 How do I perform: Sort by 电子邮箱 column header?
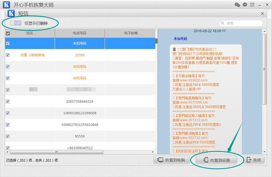point(131,33)
